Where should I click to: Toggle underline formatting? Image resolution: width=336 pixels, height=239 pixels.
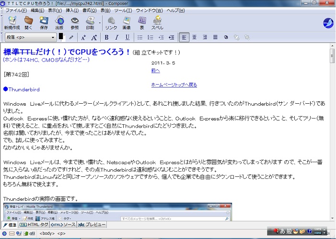tap(127, 37)
